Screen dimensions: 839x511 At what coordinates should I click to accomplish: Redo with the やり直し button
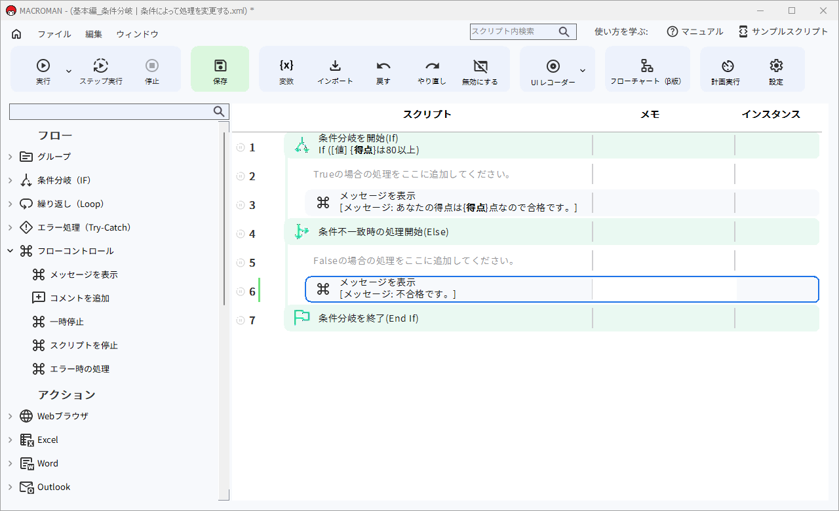coord(432,71)
